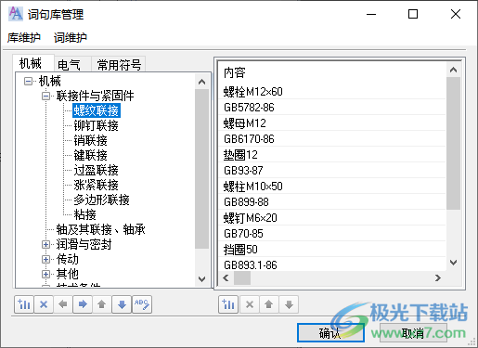The width and height of the screenshot is (478, 348).
Task: Select 张紧联接 in the tree
Action: [97, 185]
